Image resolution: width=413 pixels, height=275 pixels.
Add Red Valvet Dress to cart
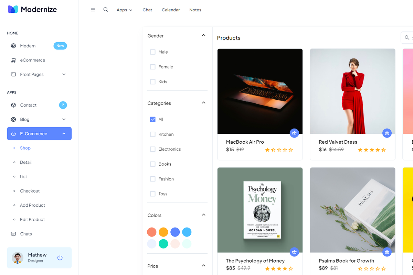[x=387, y=133]
